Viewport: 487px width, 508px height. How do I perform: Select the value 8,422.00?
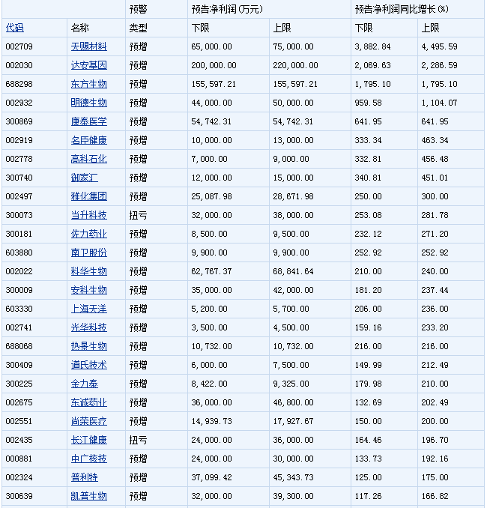(x=209, y=384)
